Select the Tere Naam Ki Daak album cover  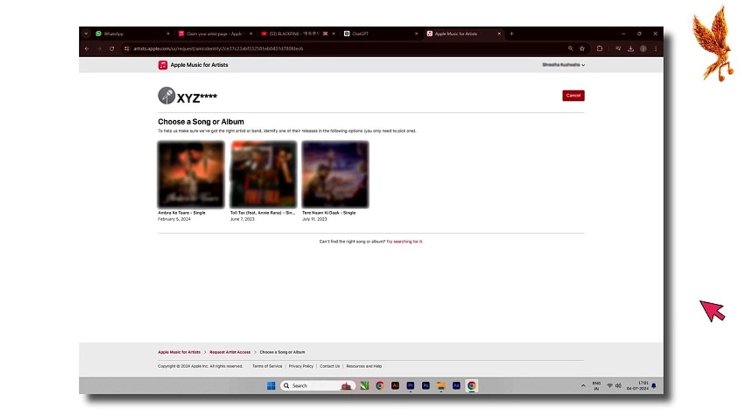[x=335, y=174]
